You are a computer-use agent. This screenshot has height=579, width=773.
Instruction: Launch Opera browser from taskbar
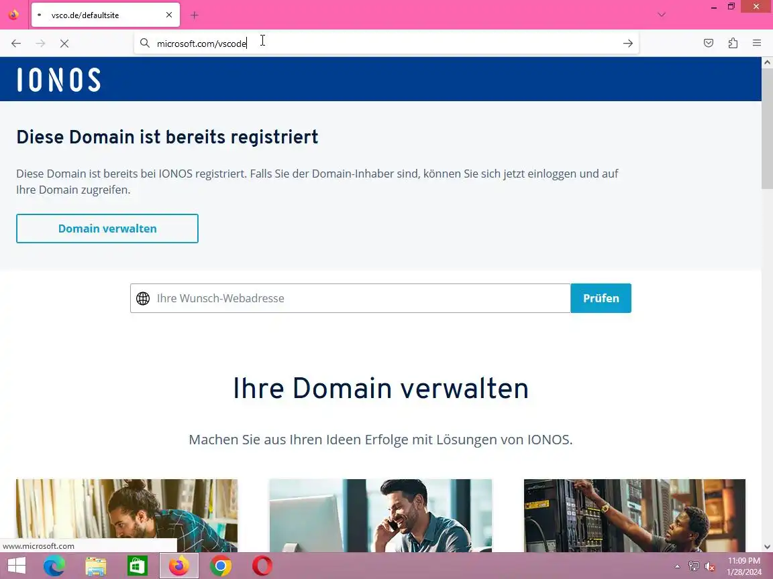coord(262,566)
